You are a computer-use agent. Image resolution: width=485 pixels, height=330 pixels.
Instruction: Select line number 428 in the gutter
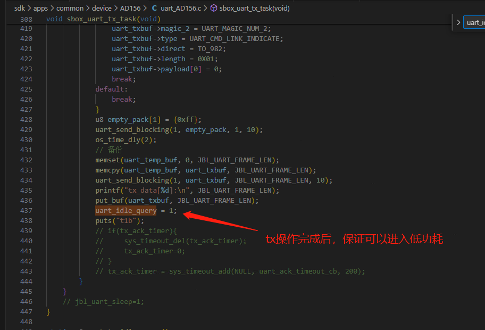click(26, 120)
